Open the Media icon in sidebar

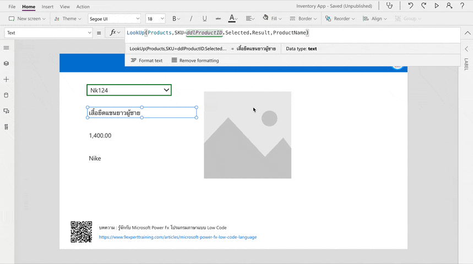7,111
